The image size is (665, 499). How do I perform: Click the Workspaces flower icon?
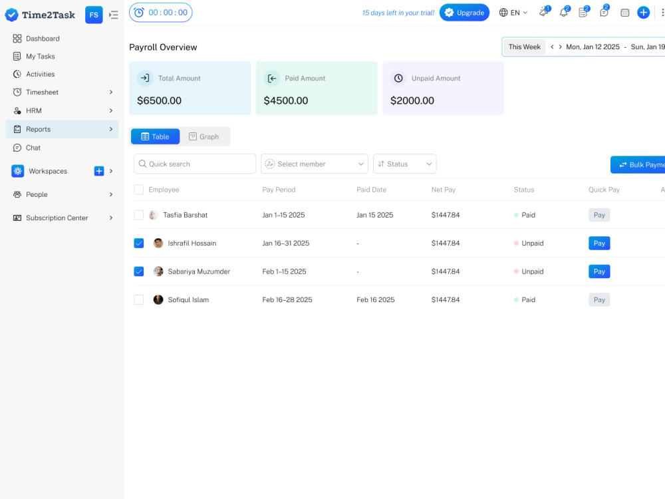(x=18, y=171)
